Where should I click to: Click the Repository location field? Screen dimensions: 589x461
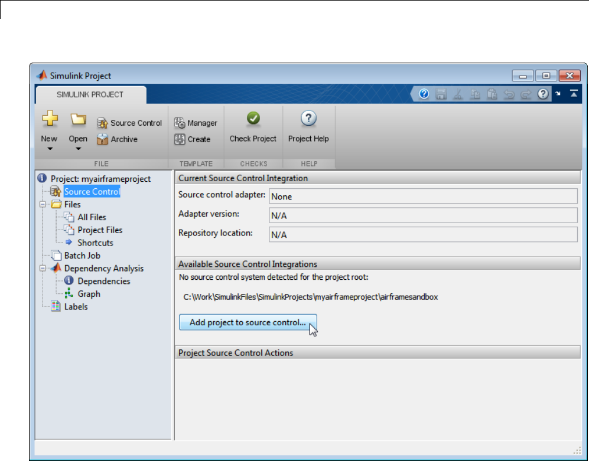click(424, 234)
